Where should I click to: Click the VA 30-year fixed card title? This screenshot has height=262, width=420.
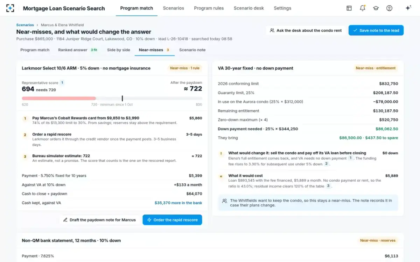coord(255,68)
